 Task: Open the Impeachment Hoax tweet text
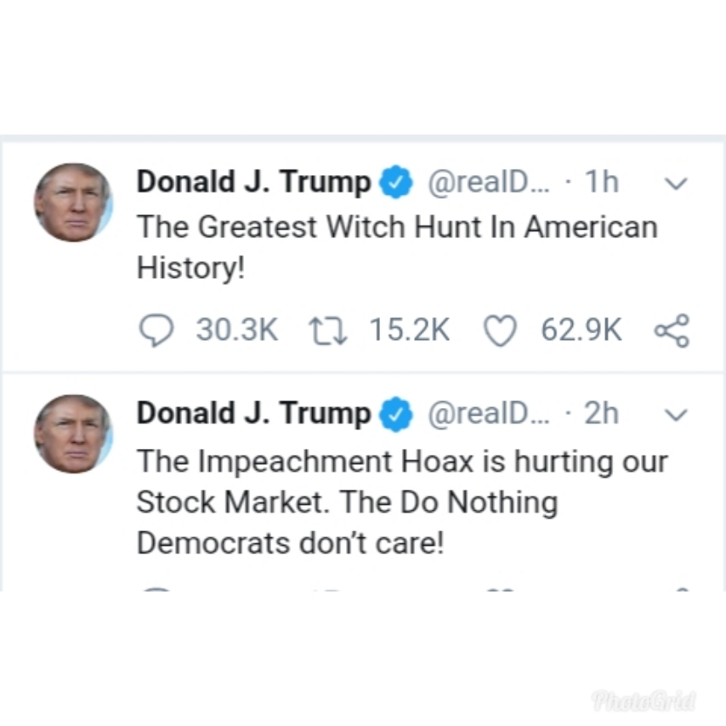point(402,502)
